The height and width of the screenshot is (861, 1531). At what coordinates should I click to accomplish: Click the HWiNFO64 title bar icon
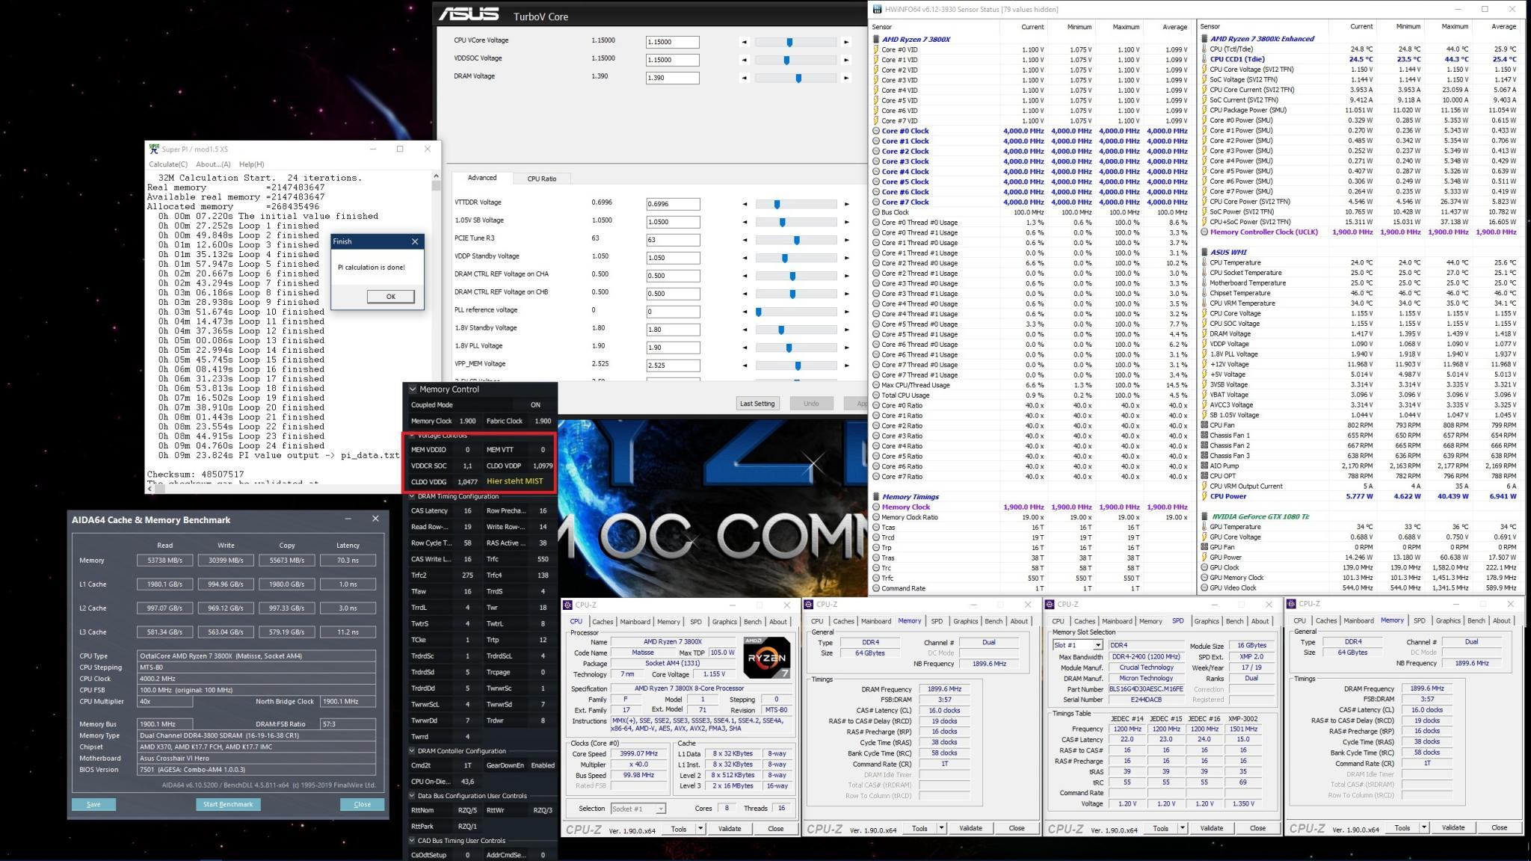(878, 9)
